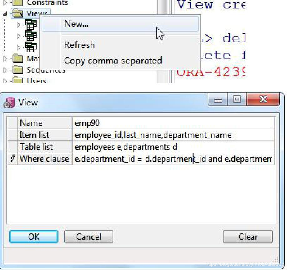The image size is (287, 270).
Task: Click the Name row label
Action: coord(31,123)
